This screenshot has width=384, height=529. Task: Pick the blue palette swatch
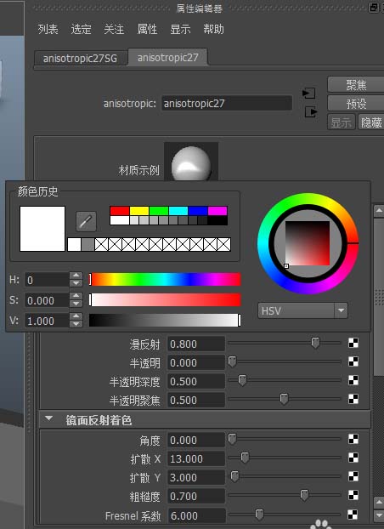[198, 211]
